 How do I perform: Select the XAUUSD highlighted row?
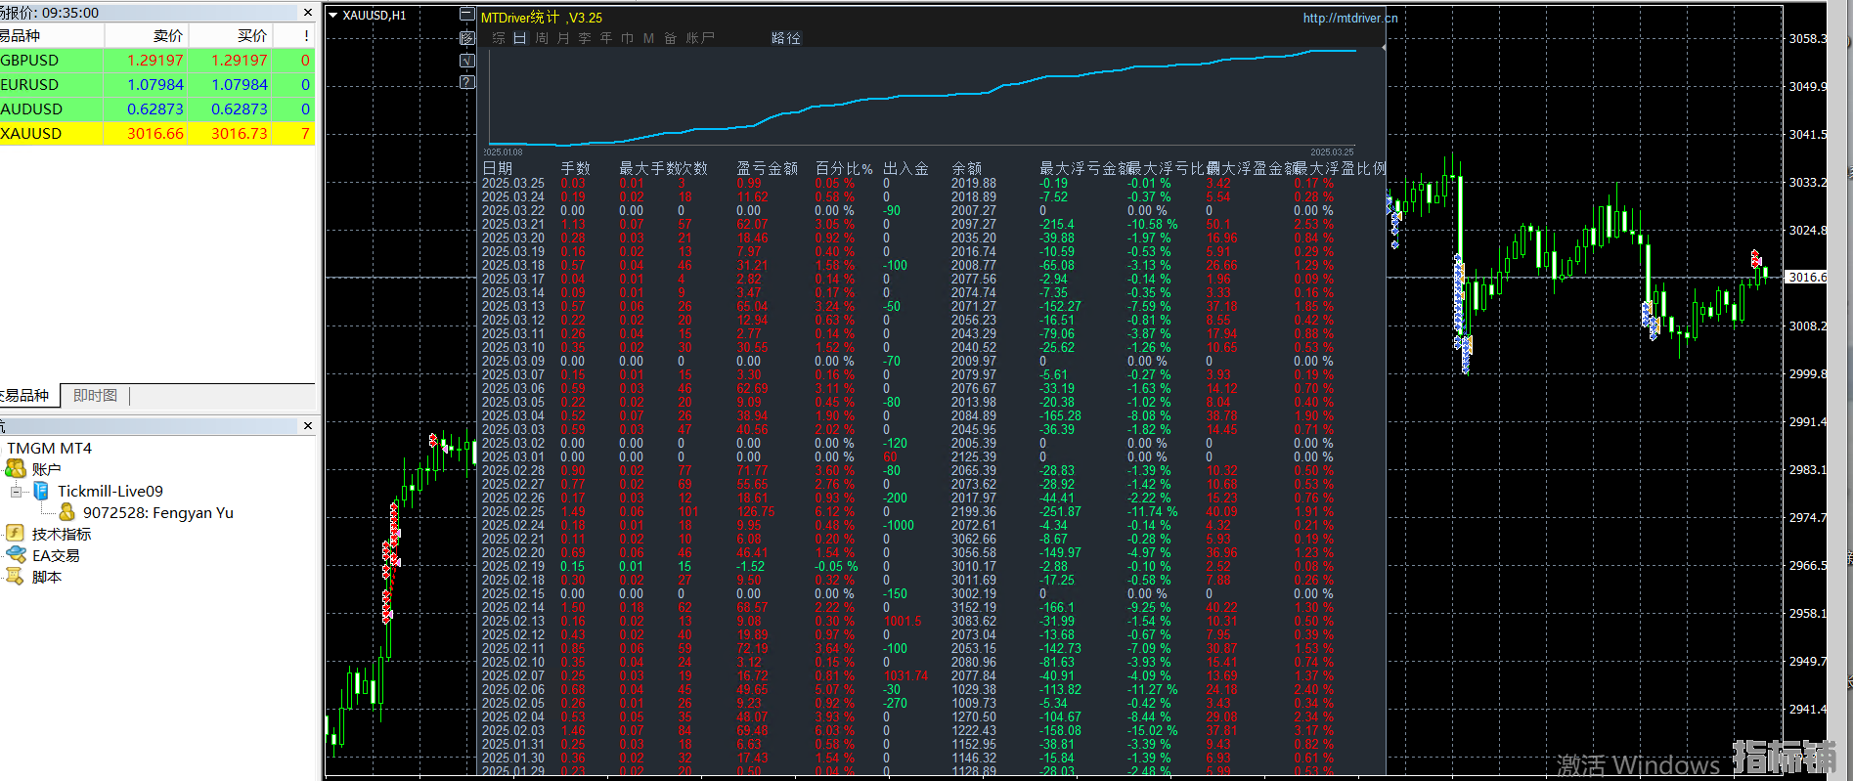[156, 134]
